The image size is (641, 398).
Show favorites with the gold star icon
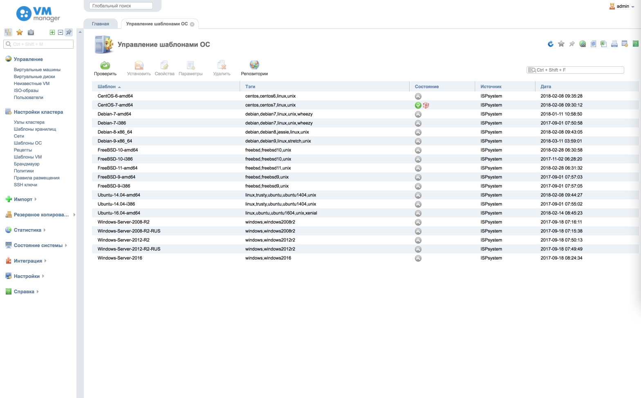(x=19, y=32)
